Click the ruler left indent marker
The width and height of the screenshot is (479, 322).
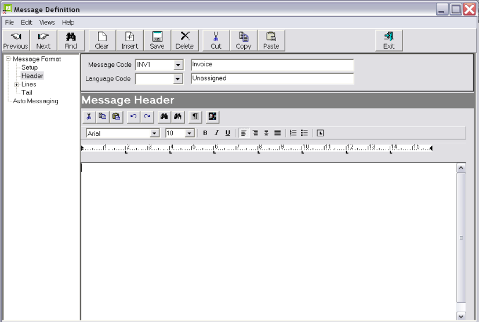[82, 148]
